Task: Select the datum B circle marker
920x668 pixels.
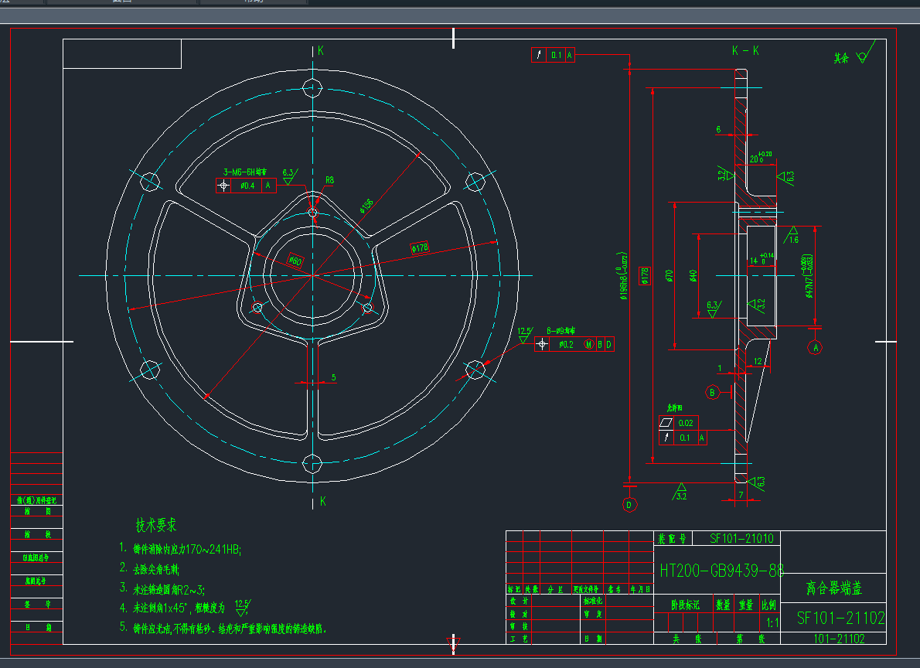Action: [x=713, y=393]
